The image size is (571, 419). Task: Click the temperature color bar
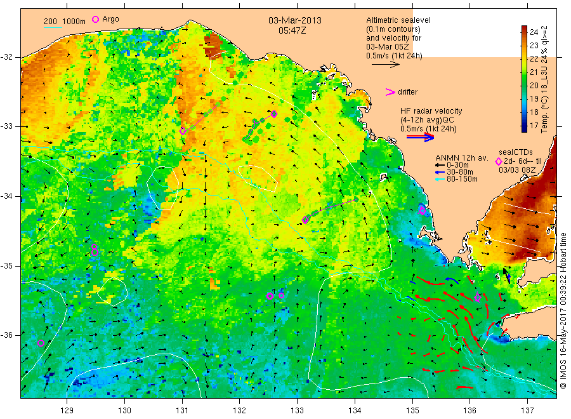(525, 79)
